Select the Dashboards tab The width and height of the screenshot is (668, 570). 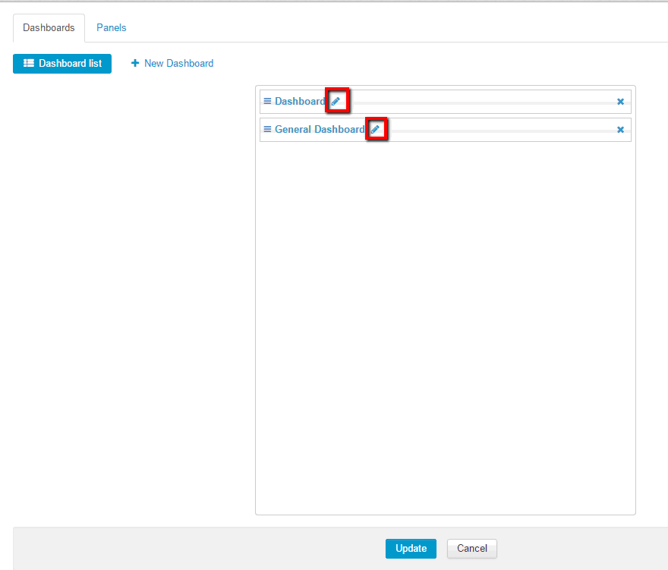[49, 28]
